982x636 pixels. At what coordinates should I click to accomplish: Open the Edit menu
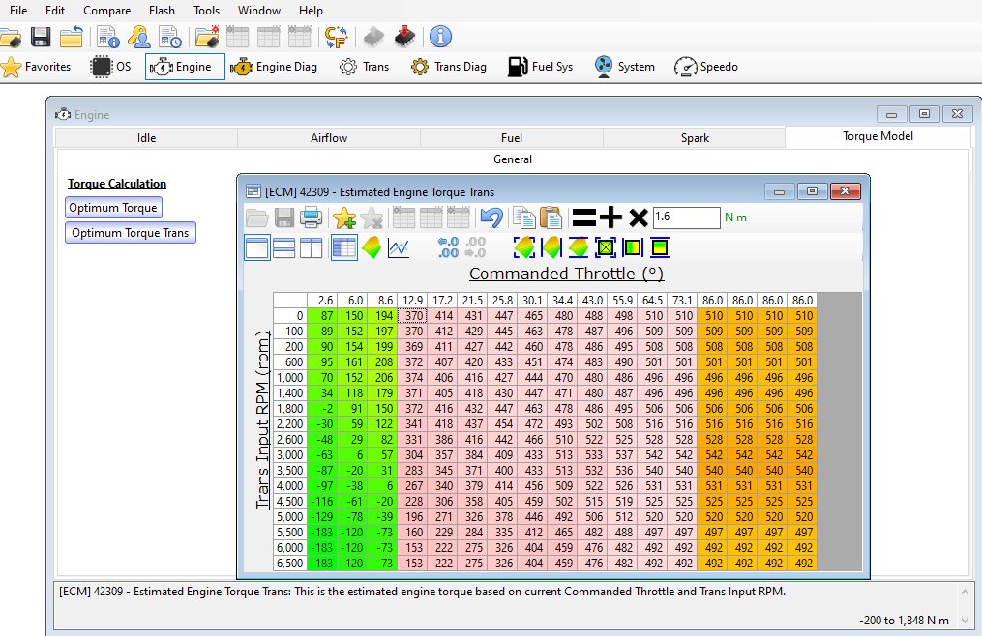pyautogui.click(x=55, y=10)
